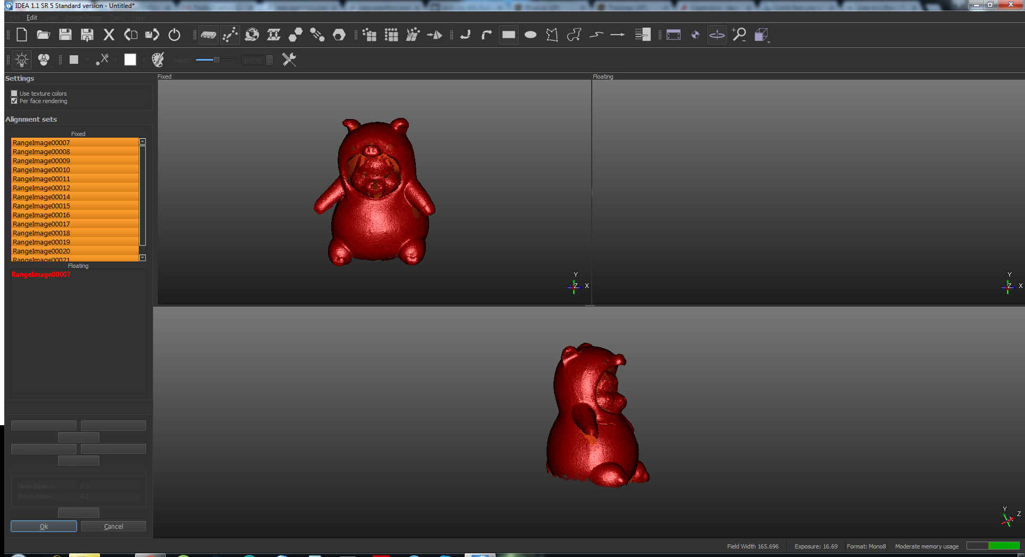Open the Edit menu

[x=32, y=18]
